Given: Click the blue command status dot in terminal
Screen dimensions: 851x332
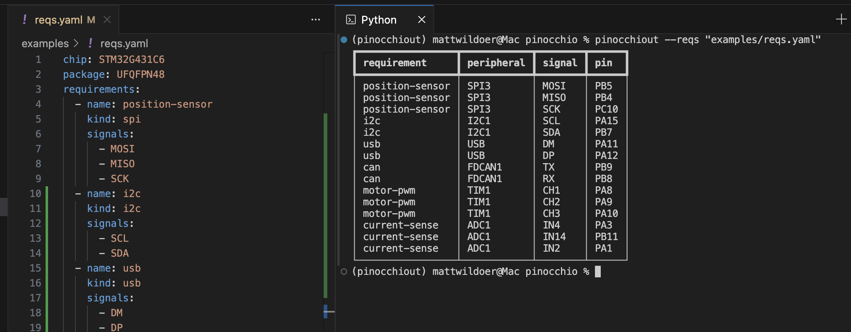Looking at the screenshot, I should pyautogui.click(x=344, y=40).
